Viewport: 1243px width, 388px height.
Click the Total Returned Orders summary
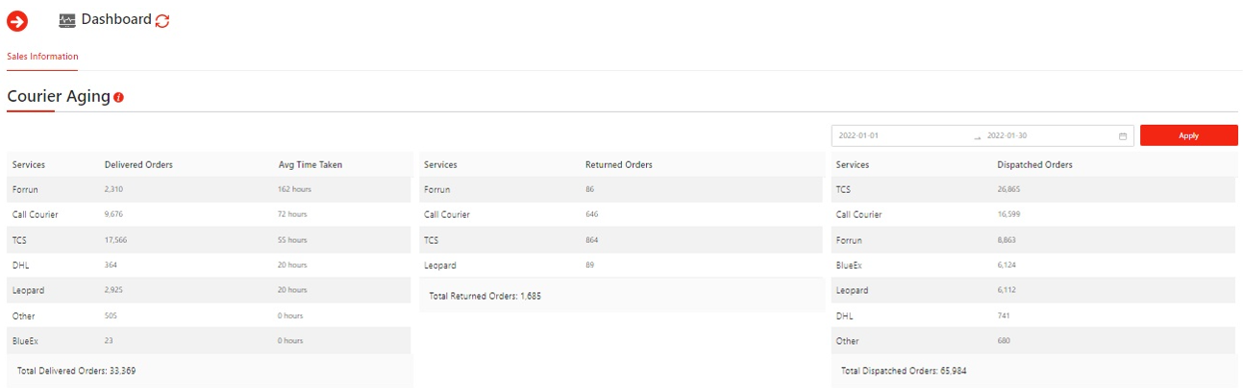click(485, 296)
